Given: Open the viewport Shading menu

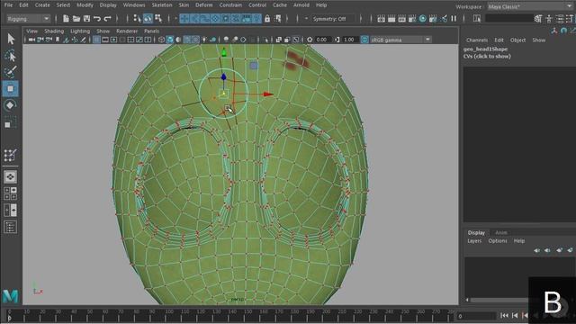Looking at the screenshot, I should (54, 31).
